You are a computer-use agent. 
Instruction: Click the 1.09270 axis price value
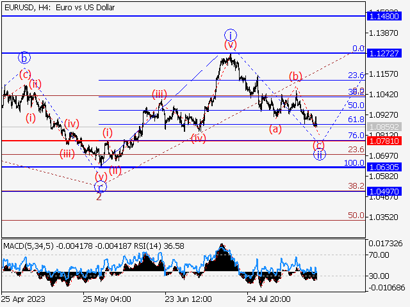tap(384, 115)
